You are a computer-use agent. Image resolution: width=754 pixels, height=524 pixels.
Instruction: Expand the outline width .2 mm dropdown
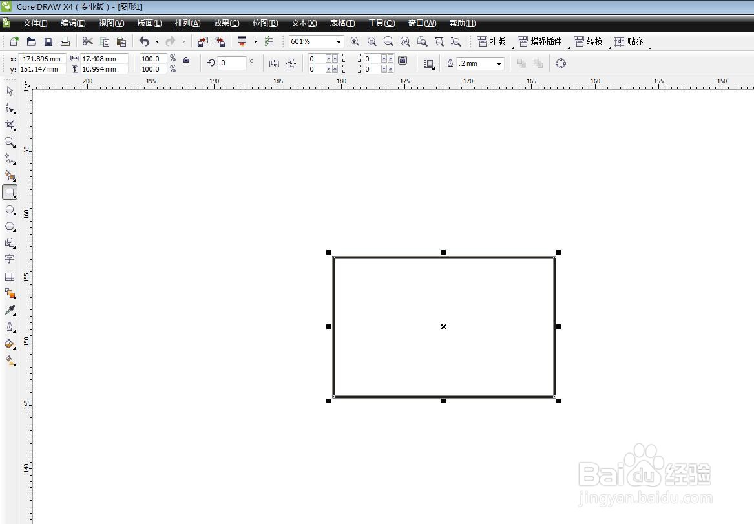[x=499, y=63]
